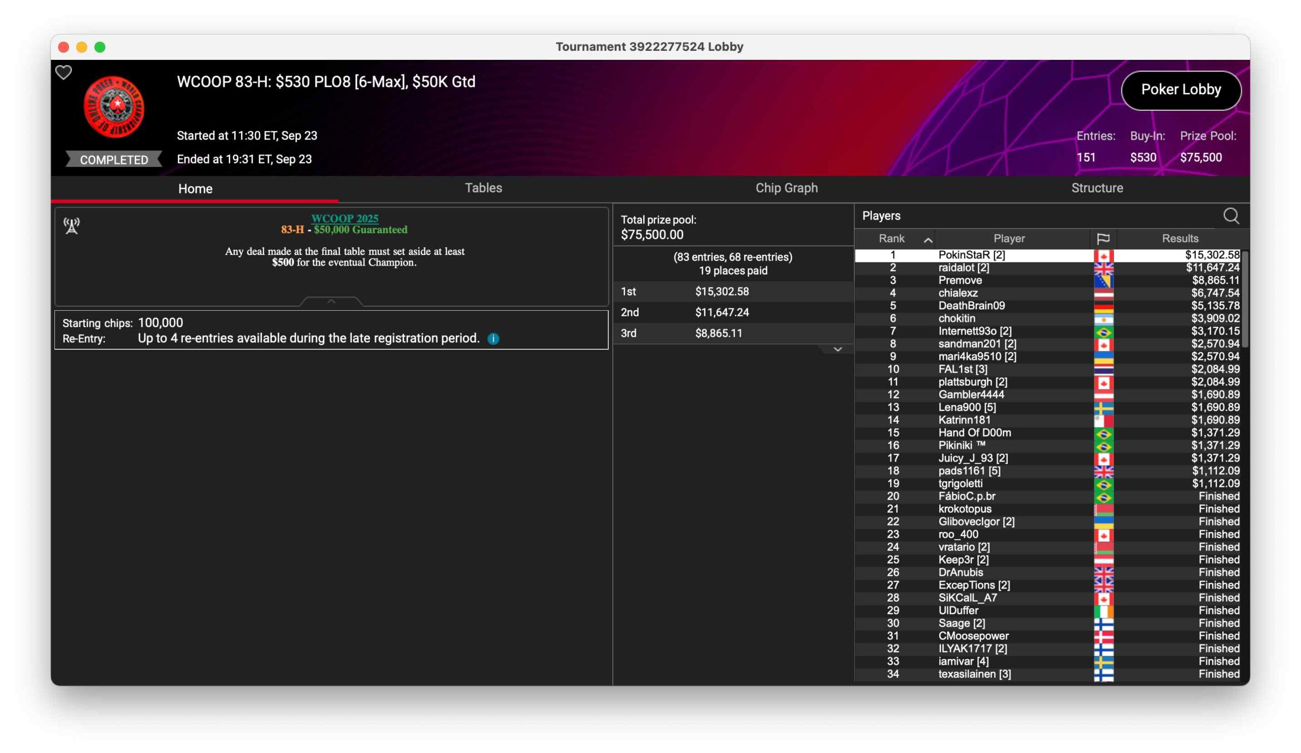
Task: Open the player search magnifier
Action: (1231, 216)
